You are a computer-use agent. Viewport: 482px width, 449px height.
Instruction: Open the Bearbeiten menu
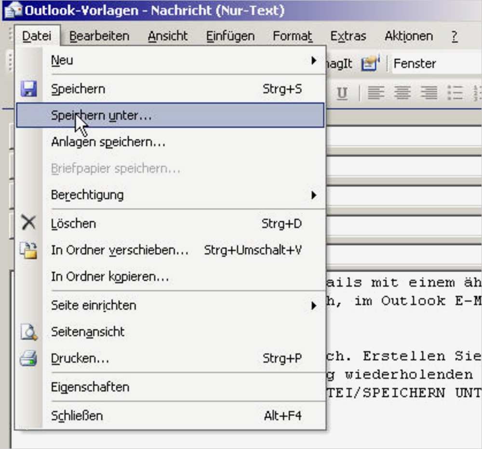point(99,35)
